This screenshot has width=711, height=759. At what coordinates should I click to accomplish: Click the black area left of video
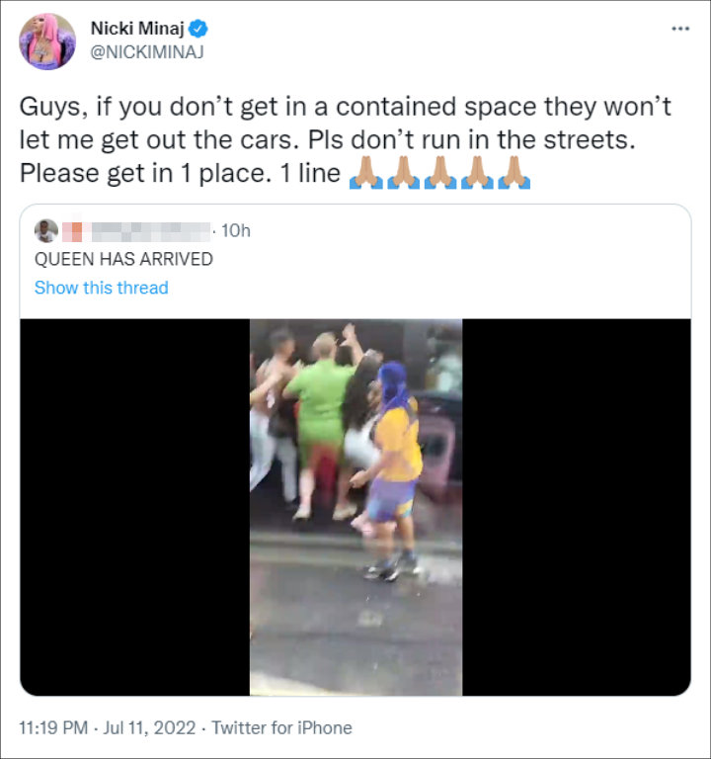(x=134, y=507)
